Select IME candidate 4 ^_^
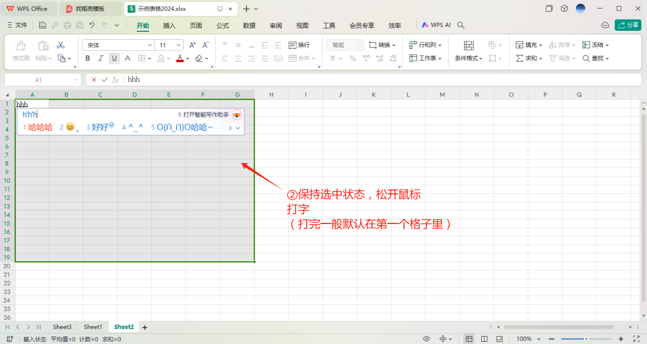Image resolution: width=647 pixels, height=344 pixels. 133,127
